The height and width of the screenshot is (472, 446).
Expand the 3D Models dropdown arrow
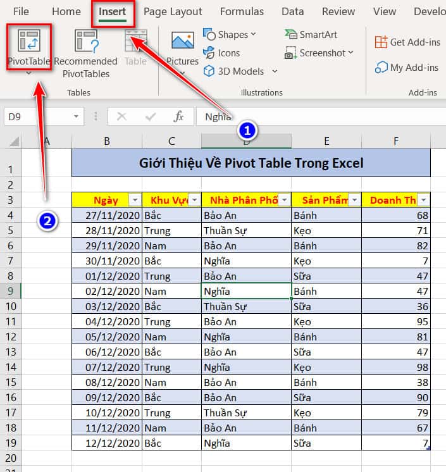tap(275, 71)
